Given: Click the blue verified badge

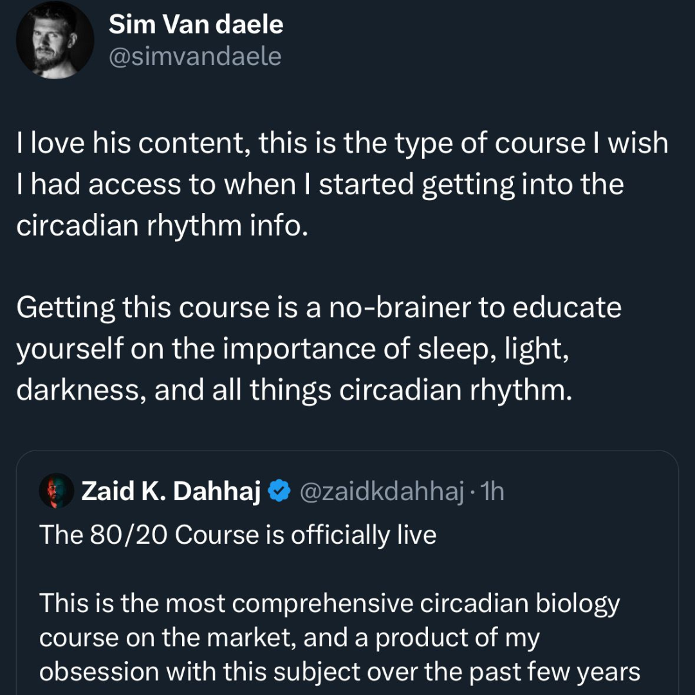Looking at the screenshot, I should [x=278, y=492].
